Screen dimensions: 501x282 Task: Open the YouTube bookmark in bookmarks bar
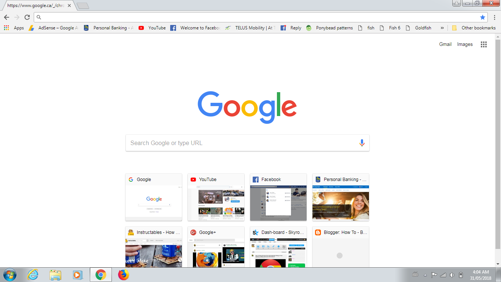pyautogui.click(x=152, y=28)
